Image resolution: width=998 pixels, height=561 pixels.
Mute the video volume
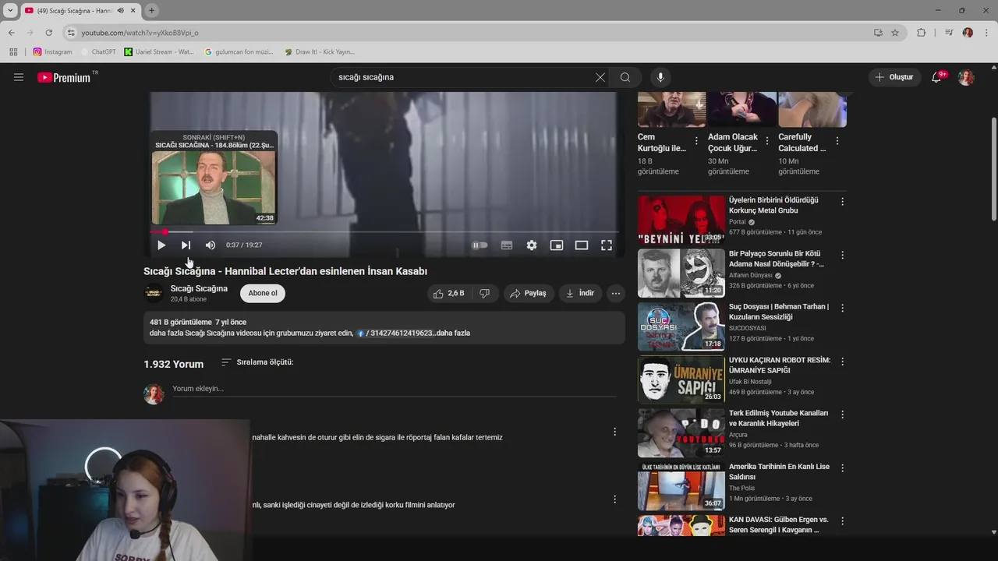pos(211,245)
